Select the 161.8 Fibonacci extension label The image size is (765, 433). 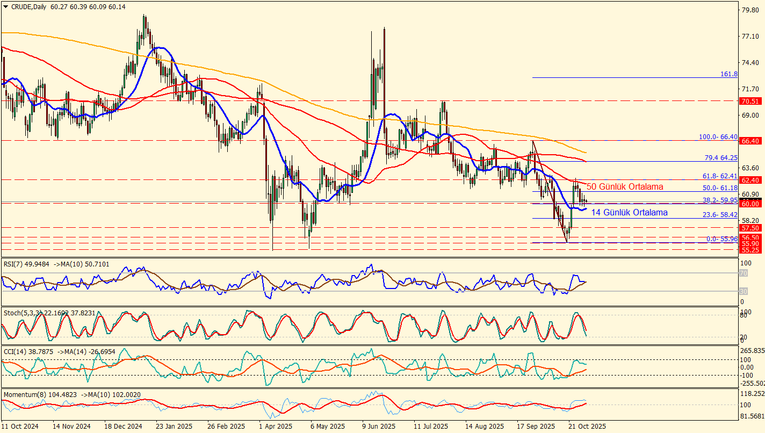(x=728, y=74)
